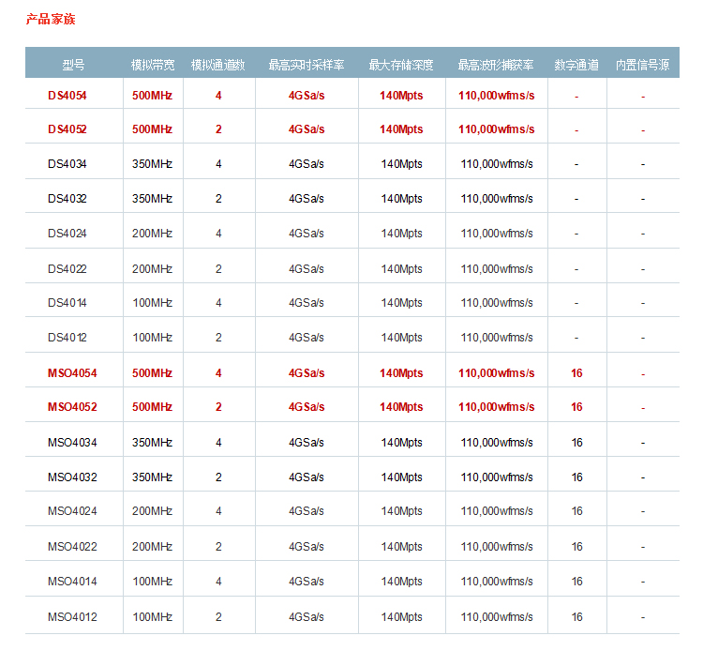
Task: Click the 350MHz bandwidth cell for MSO4032
Action: pyautogui.click(x=152, y=477)
